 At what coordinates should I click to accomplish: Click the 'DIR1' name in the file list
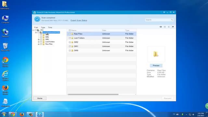(x=76, y=46)
